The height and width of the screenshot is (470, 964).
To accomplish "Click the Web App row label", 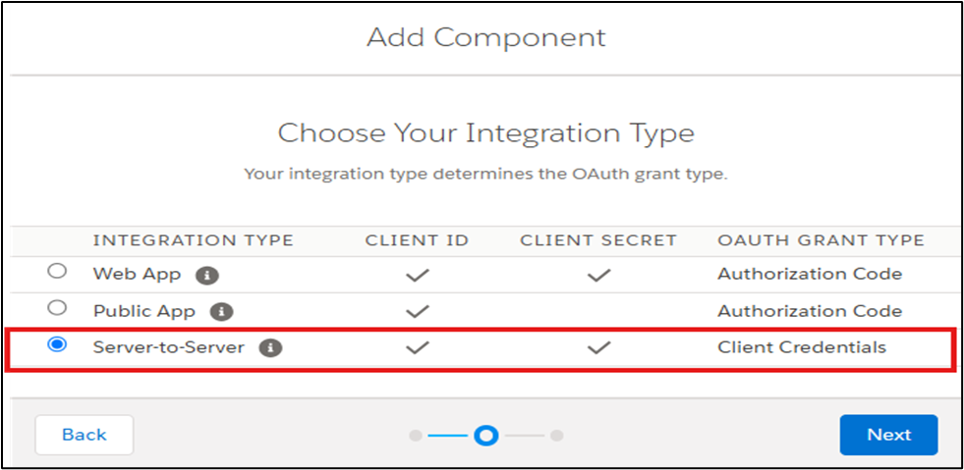I will tap(138, 275).
